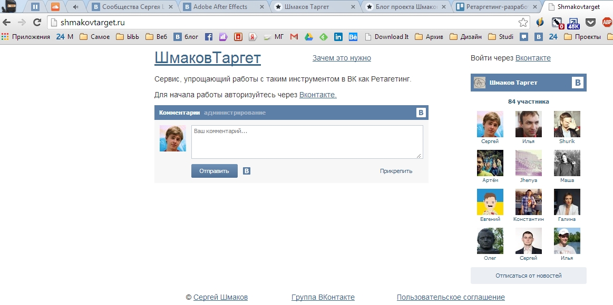Open the LinkedIn bookmark
Image resolution: width=613 pixels, height=305 pixels.
click(338, 37)
